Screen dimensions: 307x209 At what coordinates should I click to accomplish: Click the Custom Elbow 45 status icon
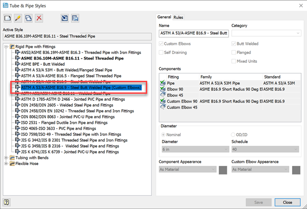[163, 107]
